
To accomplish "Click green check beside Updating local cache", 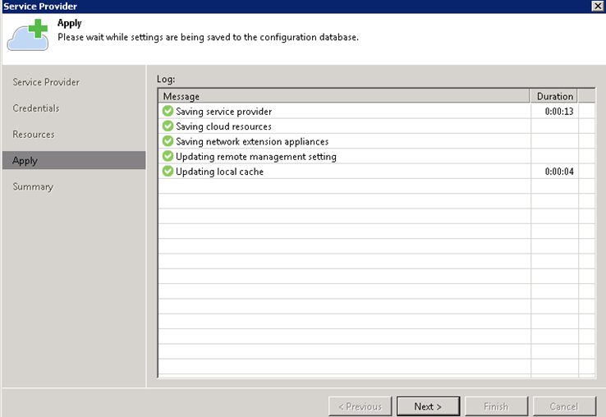I will 168,172.
